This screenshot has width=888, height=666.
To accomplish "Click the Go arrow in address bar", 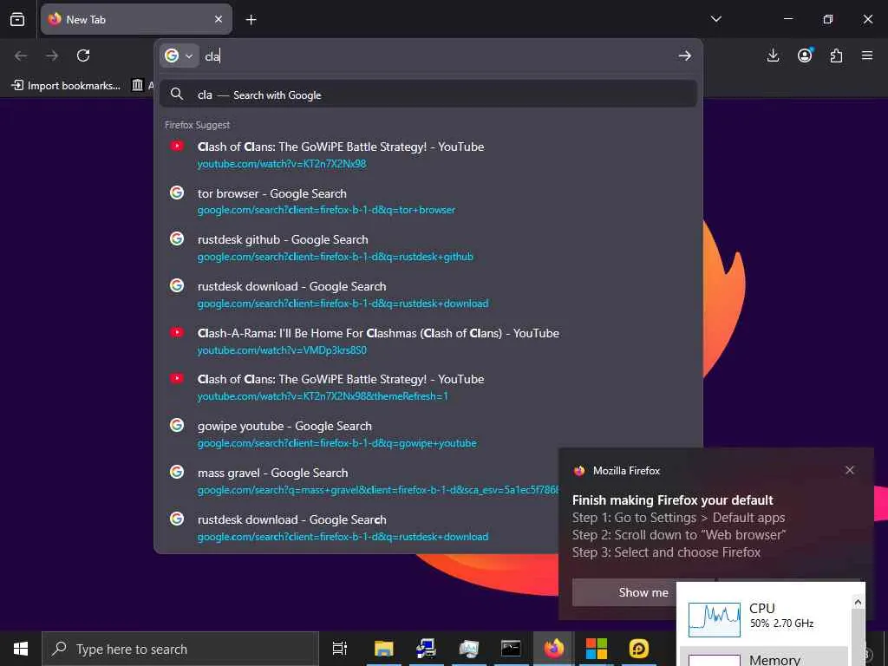I will tap(685, 55).
